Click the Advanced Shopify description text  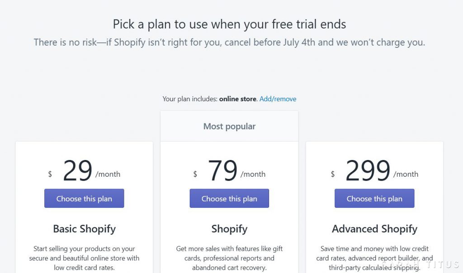coord(374,258)
